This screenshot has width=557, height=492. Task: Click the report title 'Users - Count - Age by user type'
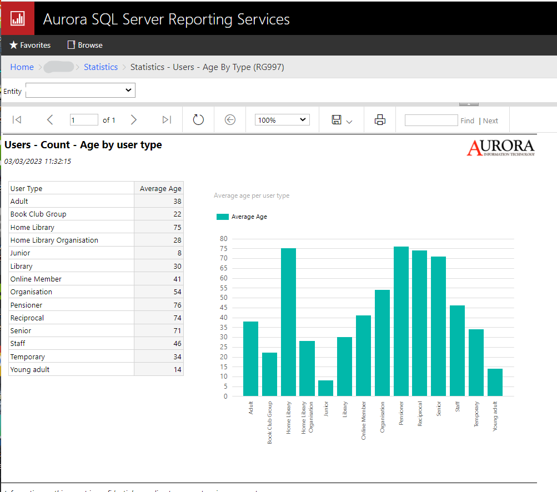[x=83, y=145]
